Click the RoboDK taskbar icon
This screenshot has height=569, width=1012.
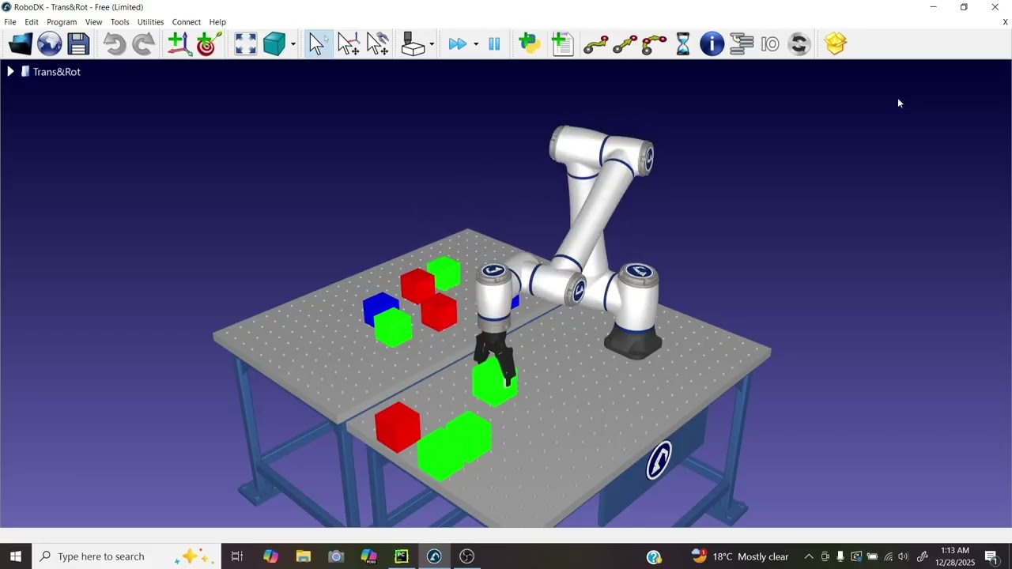coord(434,556)
